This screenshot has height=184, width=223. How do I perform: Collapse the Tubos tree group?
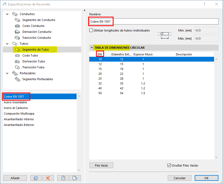[7, 44]
